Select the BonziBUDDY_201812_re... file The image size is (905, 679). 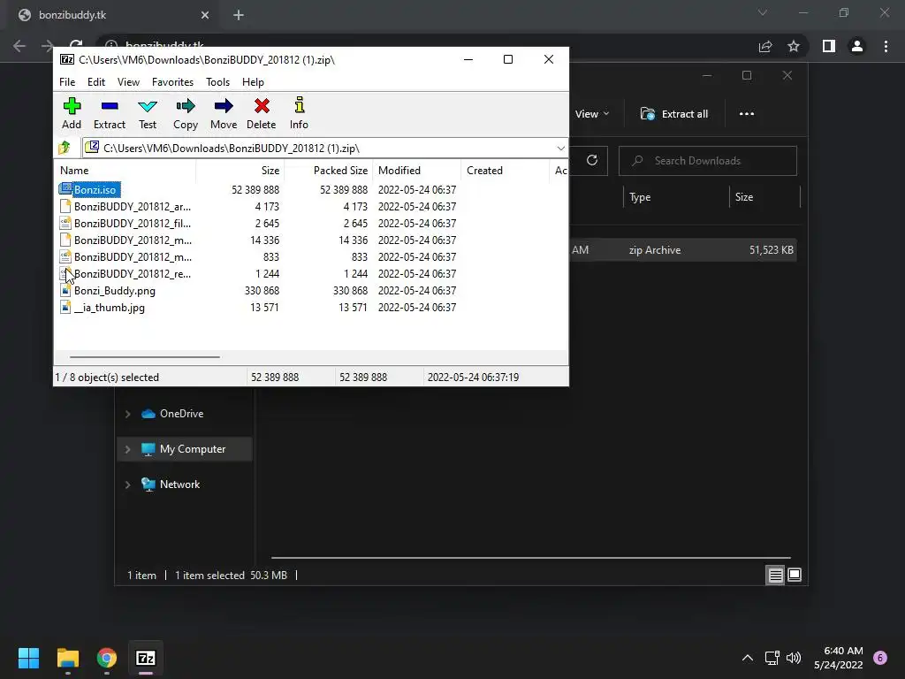125,274
